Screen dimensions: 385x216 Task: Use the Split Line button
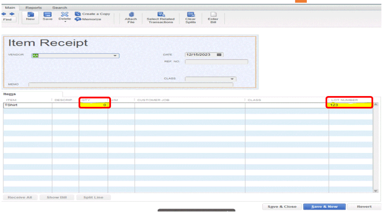tap(93, 198)
